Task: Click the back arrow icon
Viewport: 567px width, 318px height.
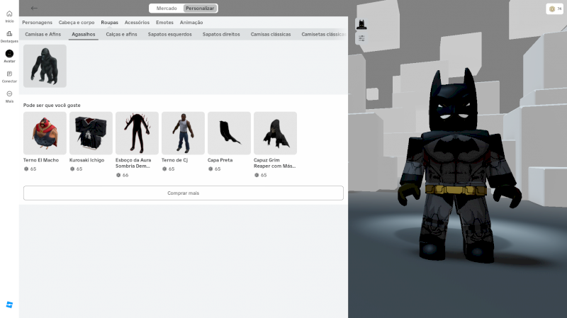Action: [x=35, y=8]
